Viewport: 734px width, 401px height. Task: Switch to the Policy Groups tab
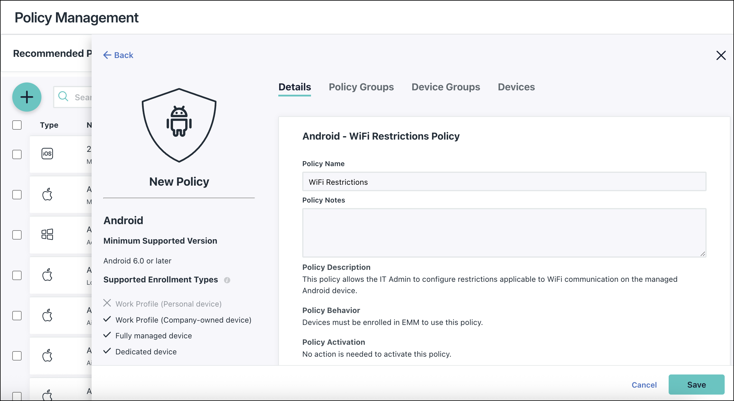point(361,87)
